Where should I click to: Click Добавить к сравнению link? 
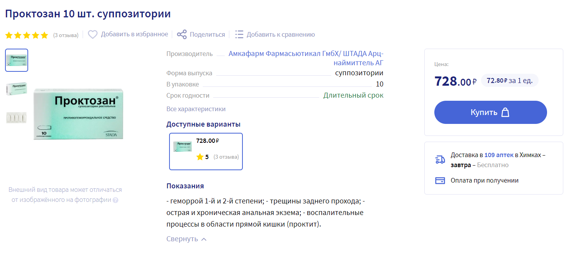[x=281, y=34]
